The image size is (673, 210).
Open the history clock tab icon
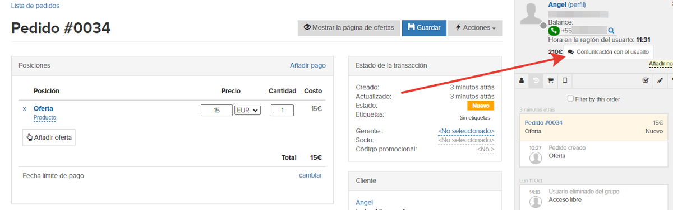[x=536, y=80]
